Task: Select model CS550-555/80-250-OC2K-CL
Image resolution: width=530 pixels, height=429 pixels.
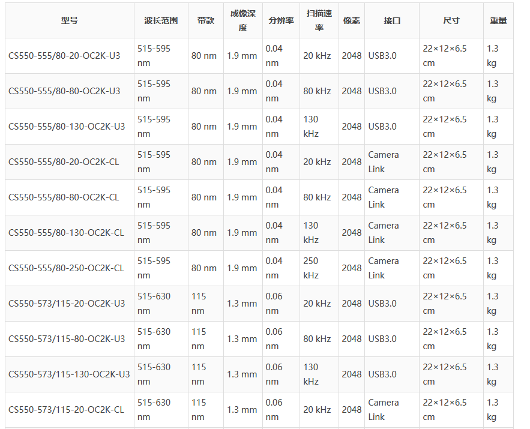Action: (66, 268)
